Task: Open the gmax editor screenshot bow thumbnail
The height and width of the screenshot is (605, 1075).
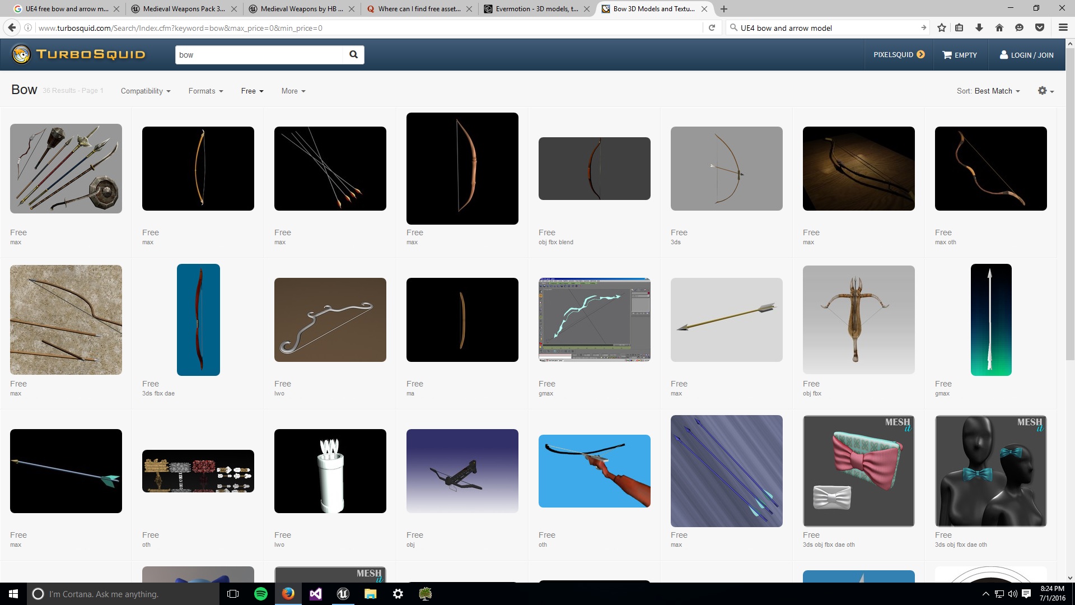Action: click(595, 320)
